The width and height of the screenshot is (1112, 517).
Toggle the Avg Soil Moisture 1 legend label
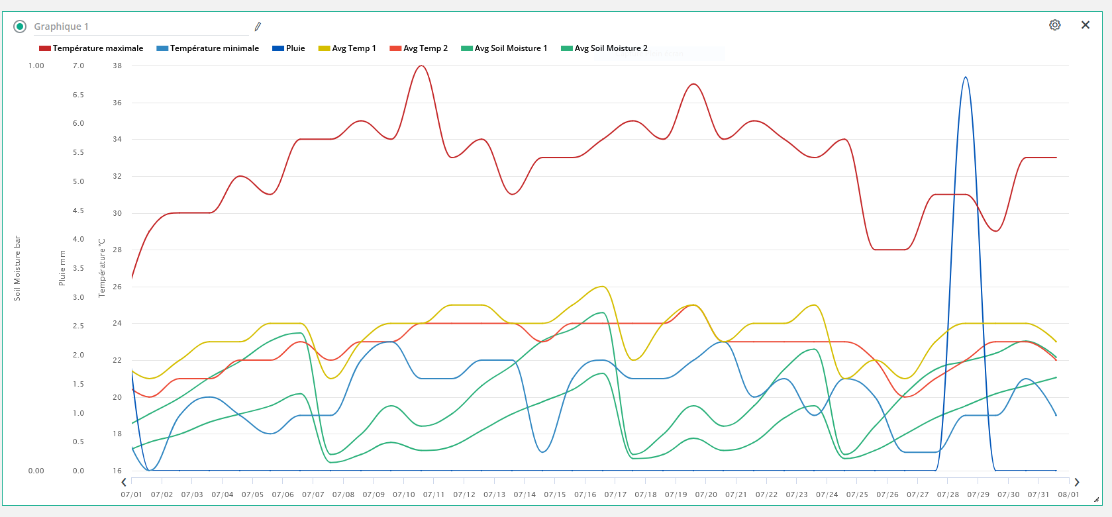click(x=511, y=48)
